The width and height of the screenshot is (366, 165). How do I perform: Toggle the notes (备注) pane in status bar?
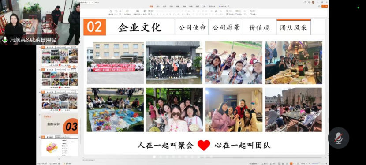[x=265, y=164]
